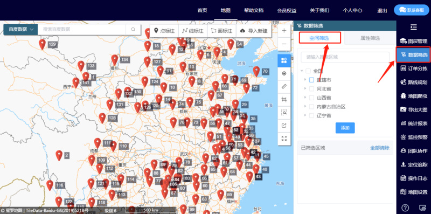The width and height of the screenshot is (431, 214).
Task: Open 地图爬虫 map crawler tool
Action: click(414, 96)
